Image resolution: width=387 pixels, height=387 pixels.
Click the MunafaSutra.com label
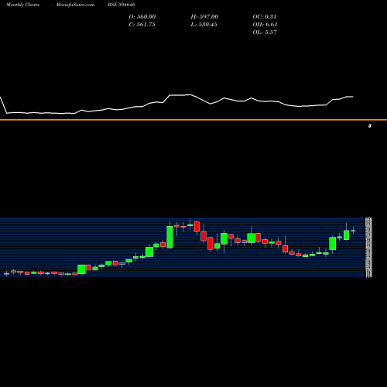(75, 5)
